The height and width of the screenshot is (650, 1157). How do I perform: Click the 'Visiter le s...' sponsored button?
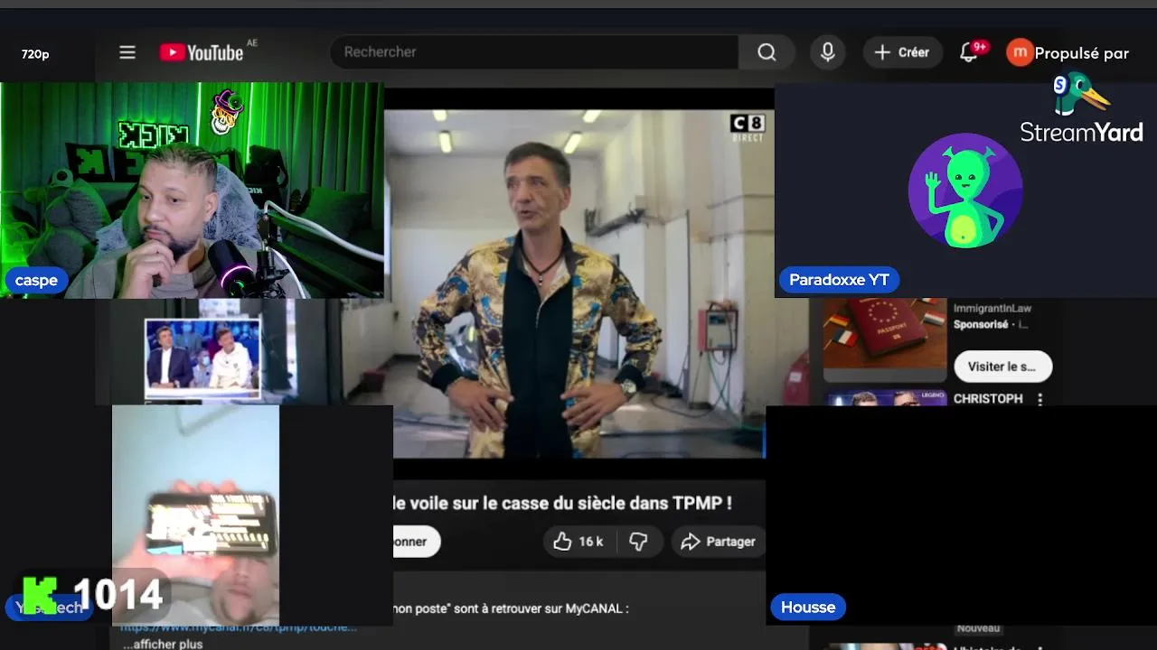(x=1002, y=367)
